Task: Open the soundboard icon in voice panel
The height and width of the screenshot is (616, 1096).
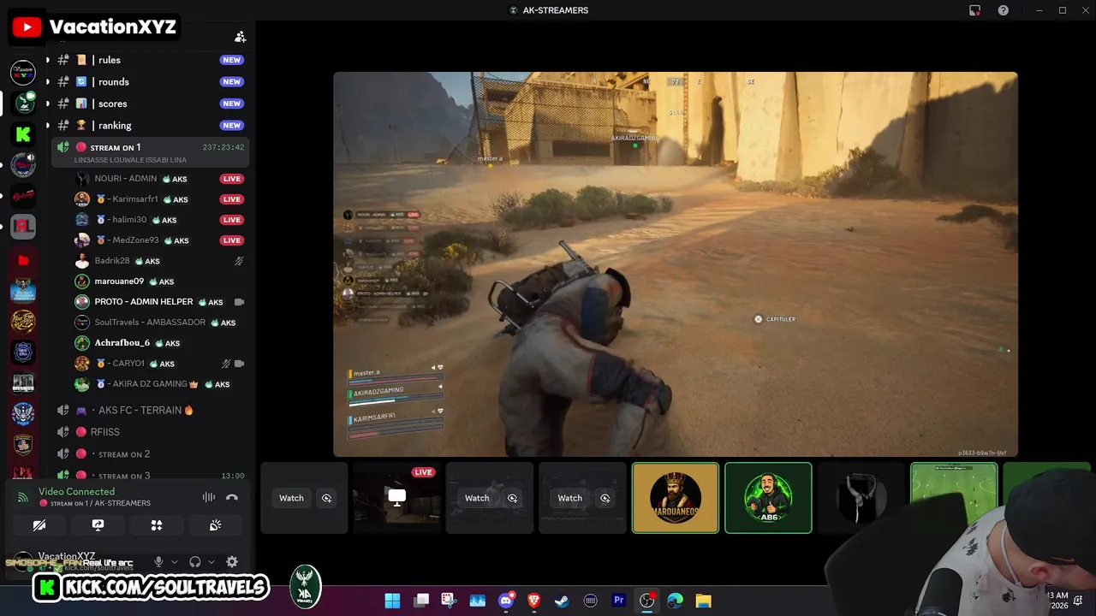Action: (x=215, y=525)
